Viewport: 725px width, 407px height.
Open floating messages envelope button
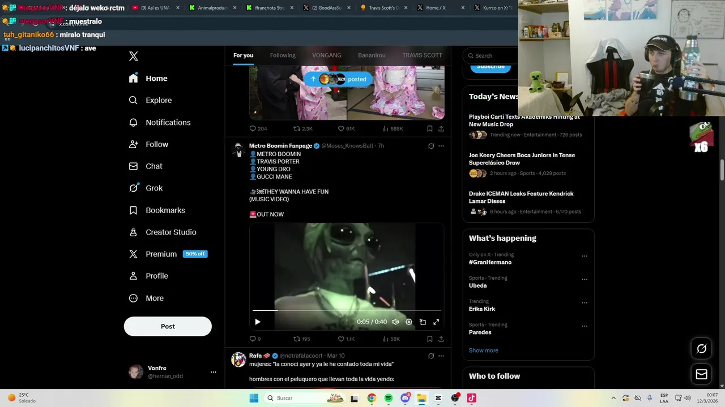click(x=701, y=374)
